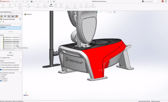Click inside Selected Components selection box
The width and height of the screenshot is (168, 102).
tap(11, 28)
